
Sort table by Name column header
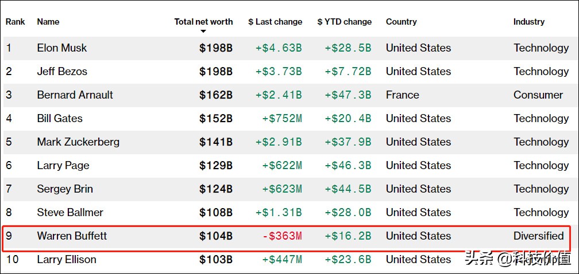(x=48, y=22)
